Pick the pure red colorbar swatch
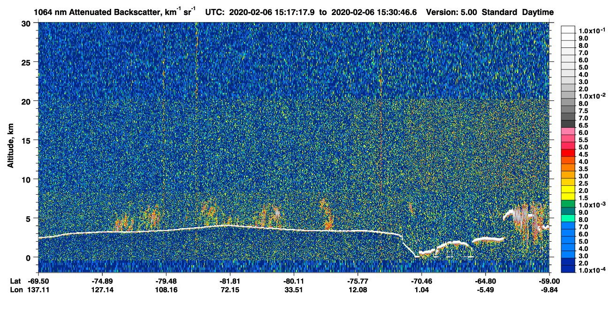 coord(568,153)
